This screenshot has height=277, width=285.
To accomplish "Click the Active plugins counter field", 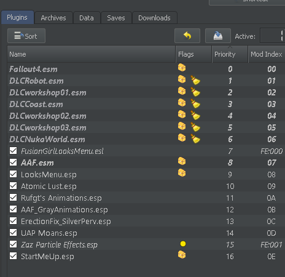I will pyautogui.click(x=272, y=36).
